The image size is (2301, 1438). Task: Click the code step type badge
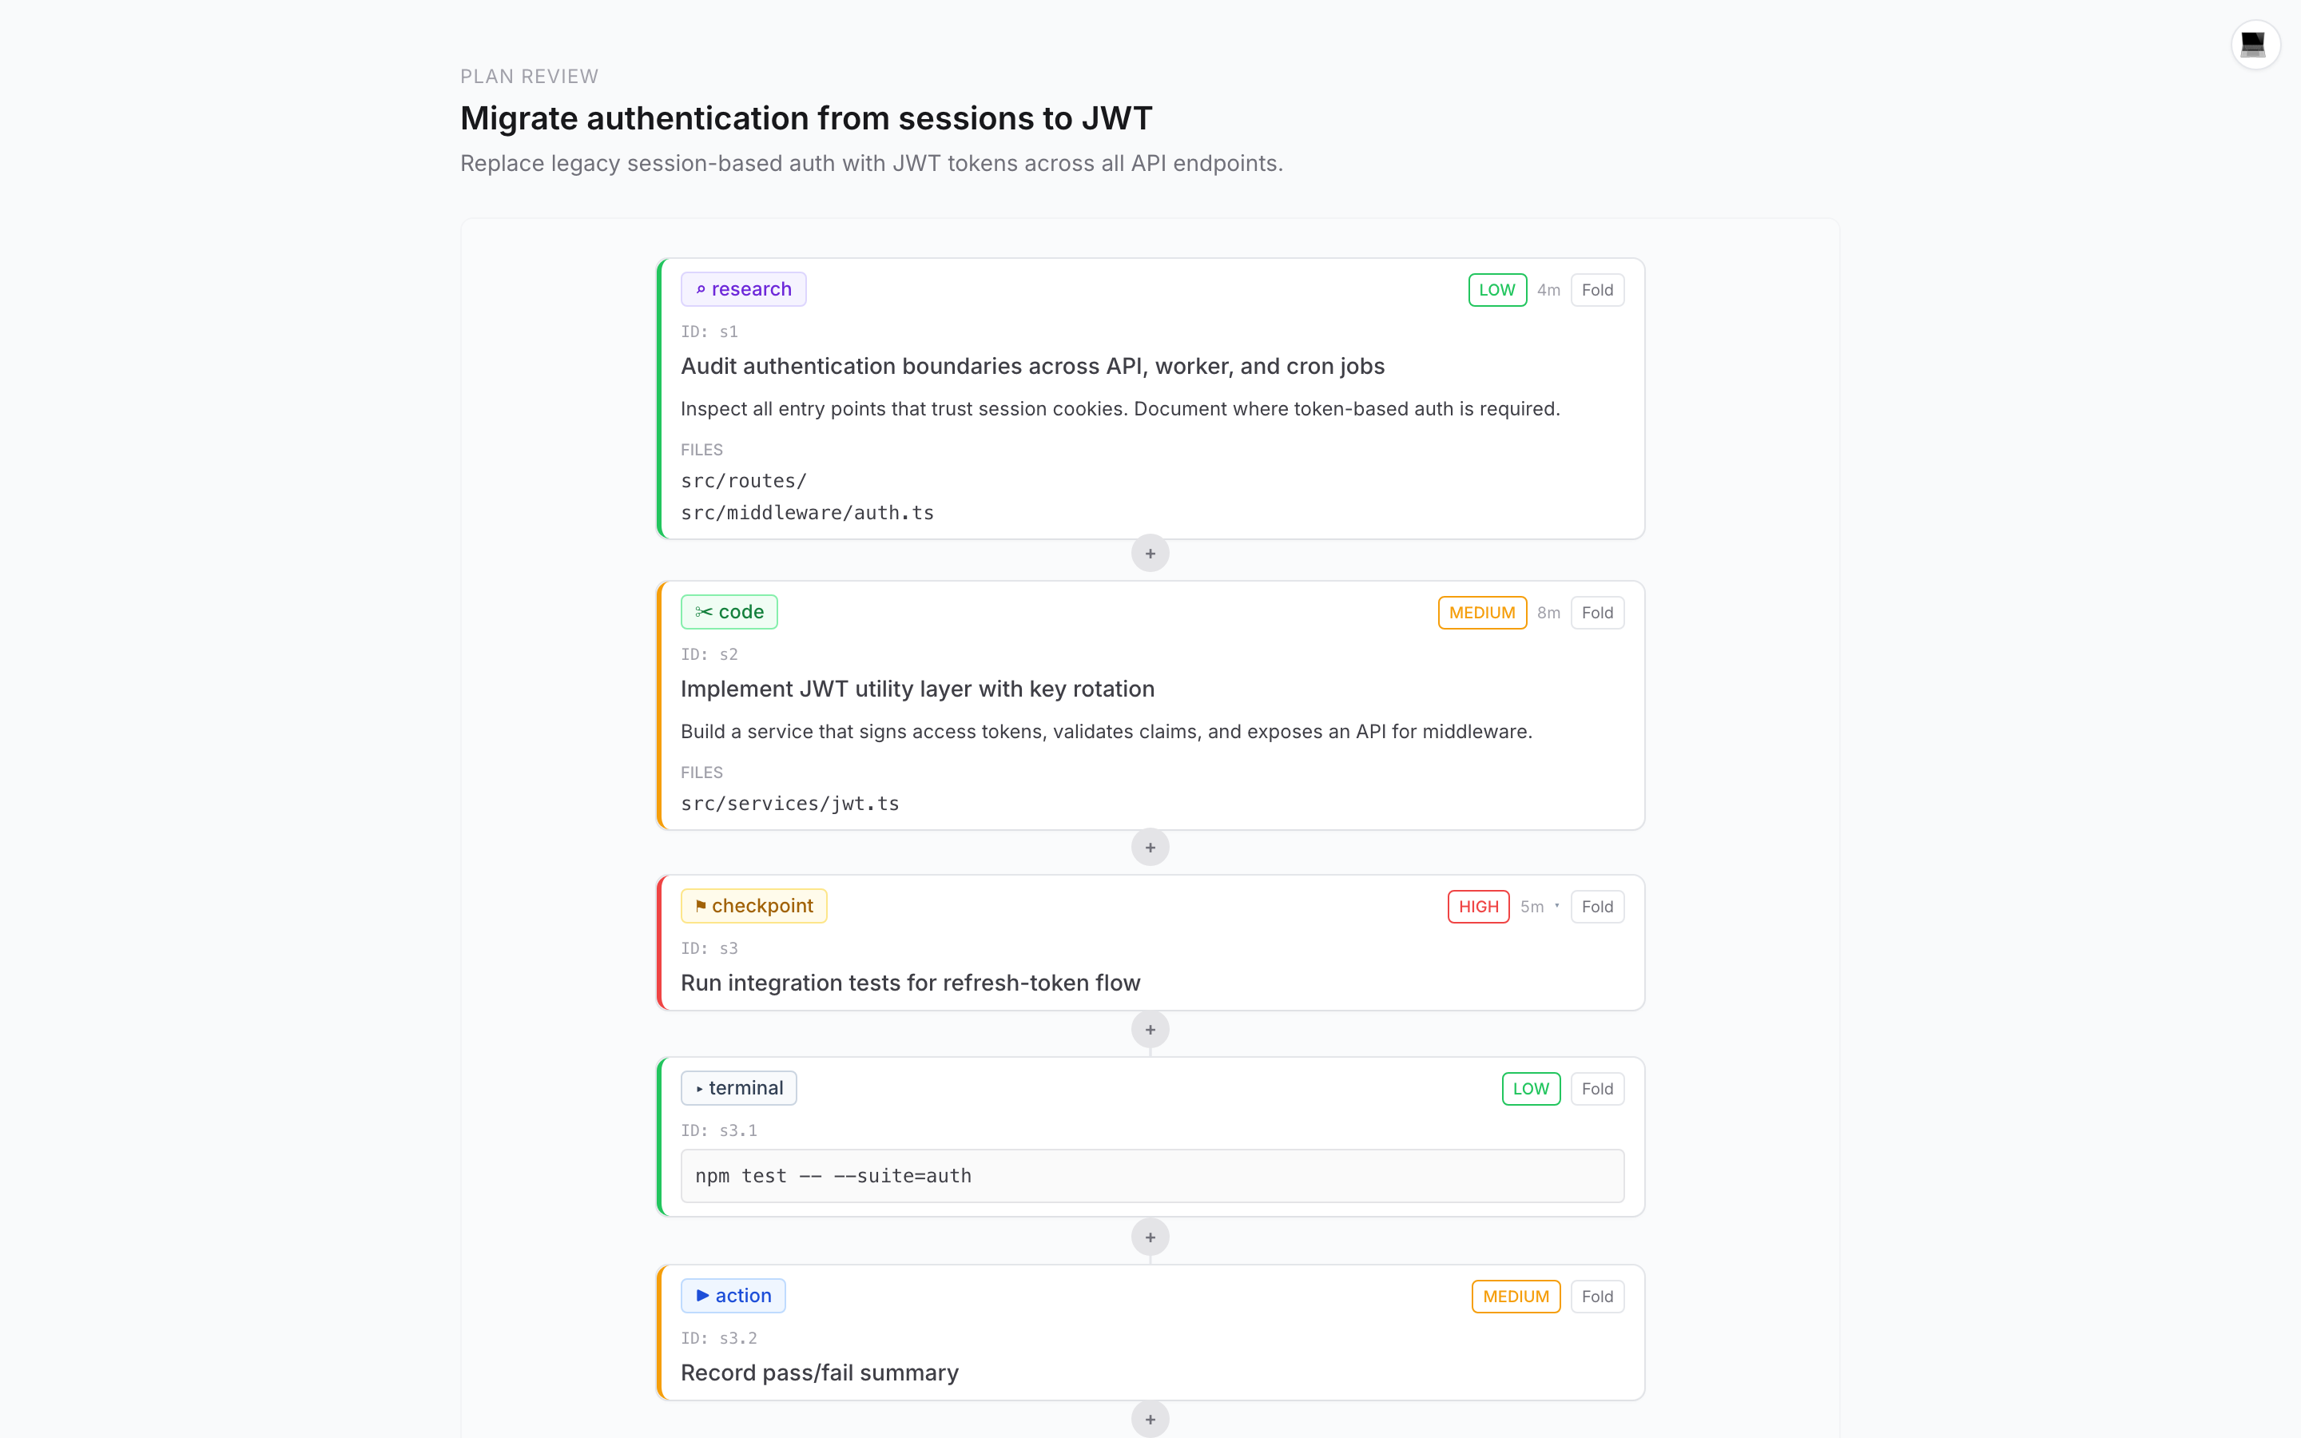tap(729, 611)
